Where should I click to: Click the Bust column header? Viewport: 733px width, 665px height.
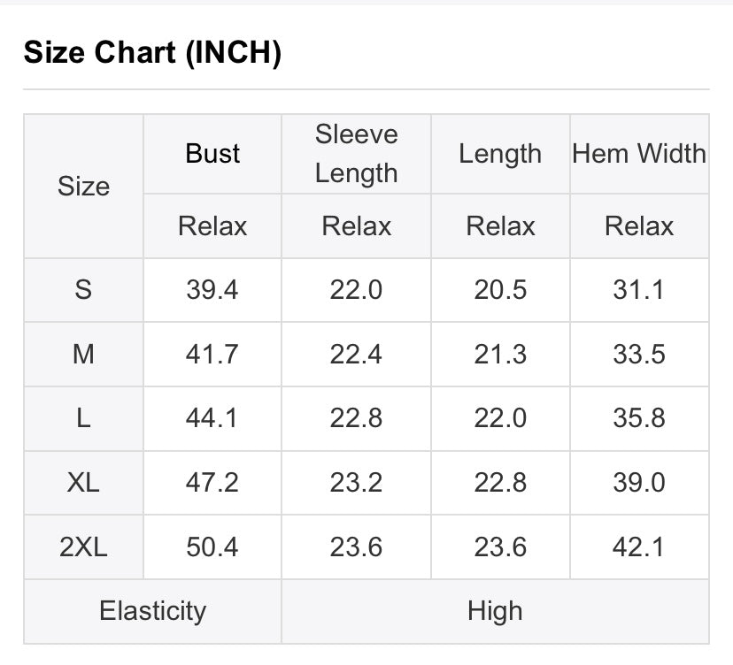212,154
